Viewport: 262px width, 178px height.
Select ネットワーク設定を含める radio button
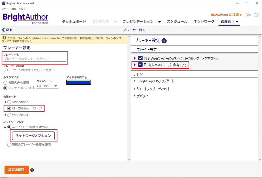click(9, 127)
